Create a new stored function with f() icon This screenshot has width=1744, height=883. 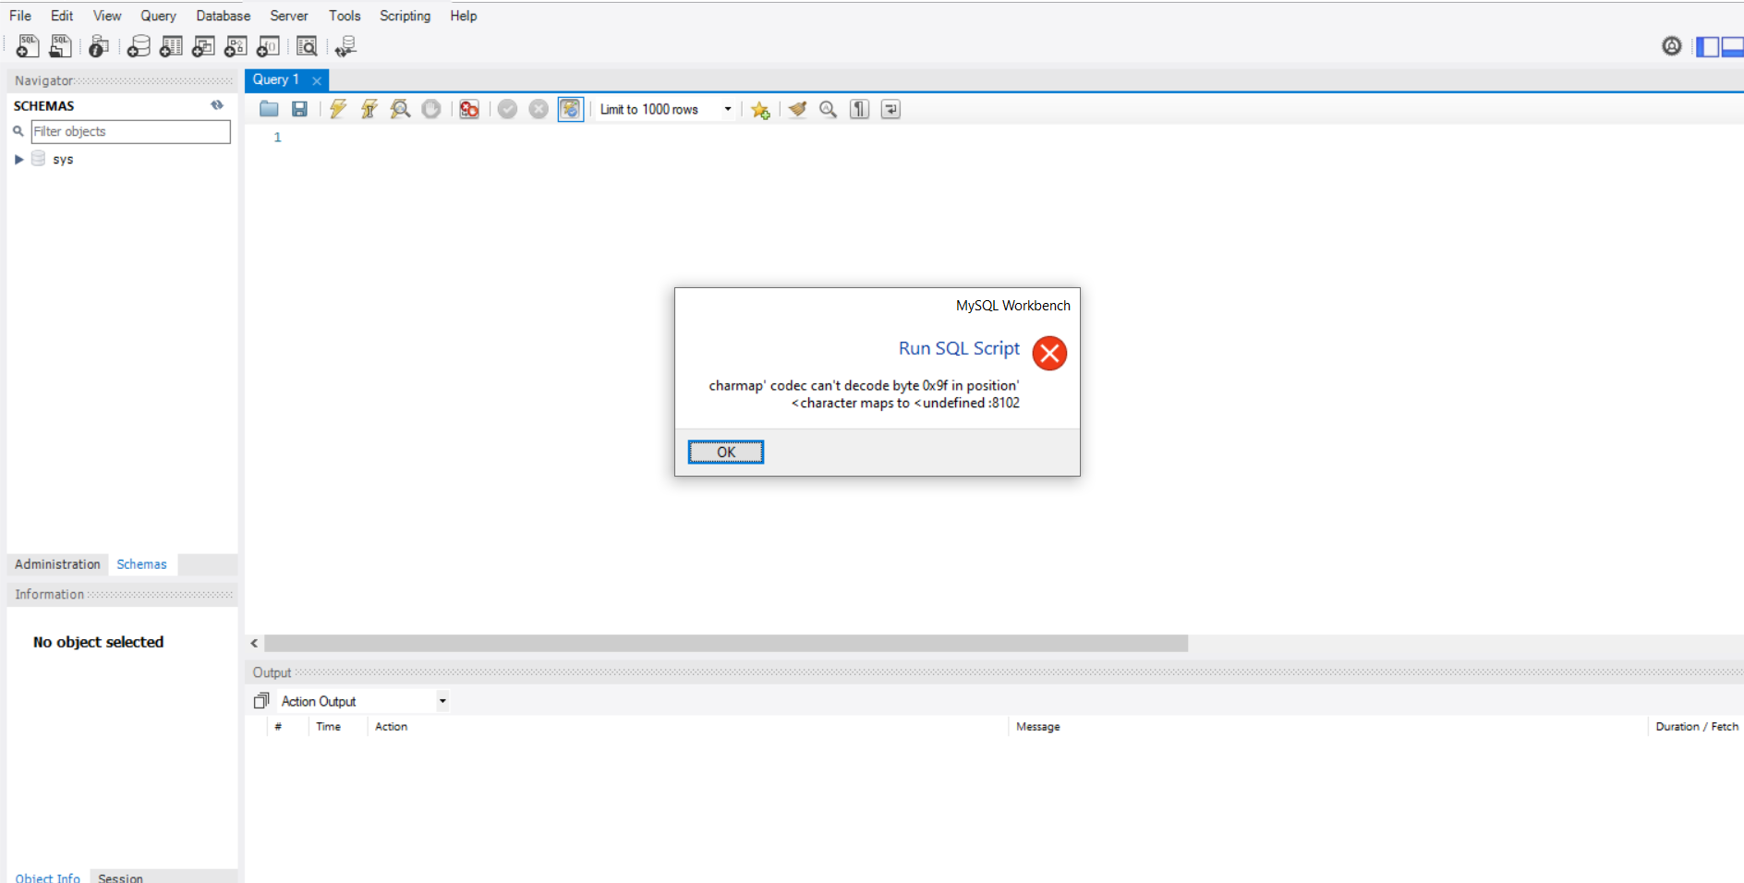pos(268,46)
